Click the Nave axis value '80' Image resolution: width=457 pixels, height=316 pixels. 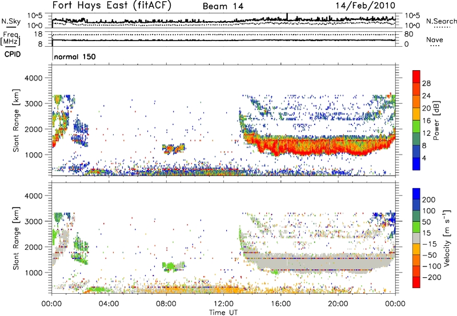(408, 34)
